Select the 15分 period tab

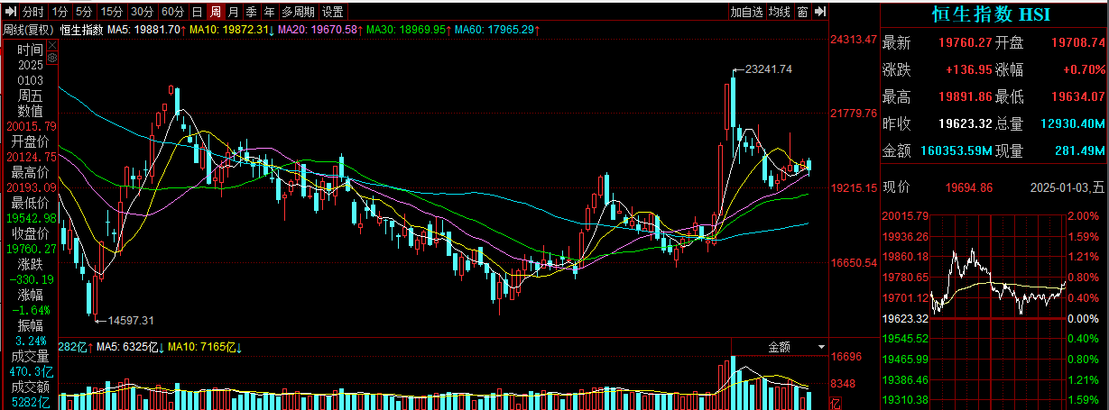coord(112,12)
